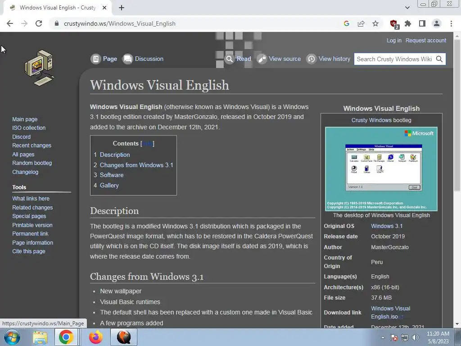Open a new browser tab
Image resolution: width=461 pixels, height=346 pixels.
click(122, 8)
